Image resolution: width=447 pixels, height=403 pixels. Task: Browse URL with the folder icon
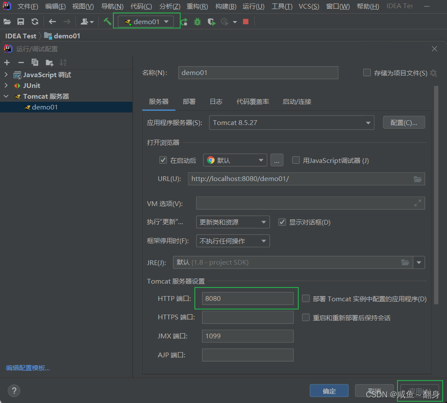point(417,179)
